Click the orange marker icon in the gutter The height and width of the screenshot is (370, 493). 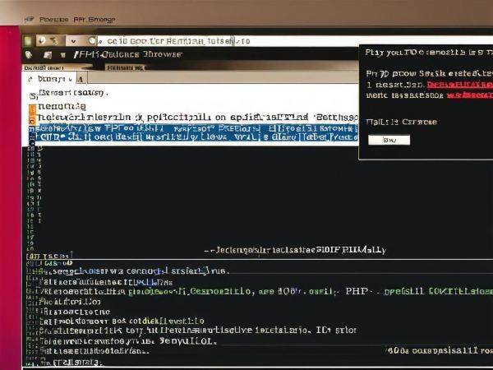point(32,114)
